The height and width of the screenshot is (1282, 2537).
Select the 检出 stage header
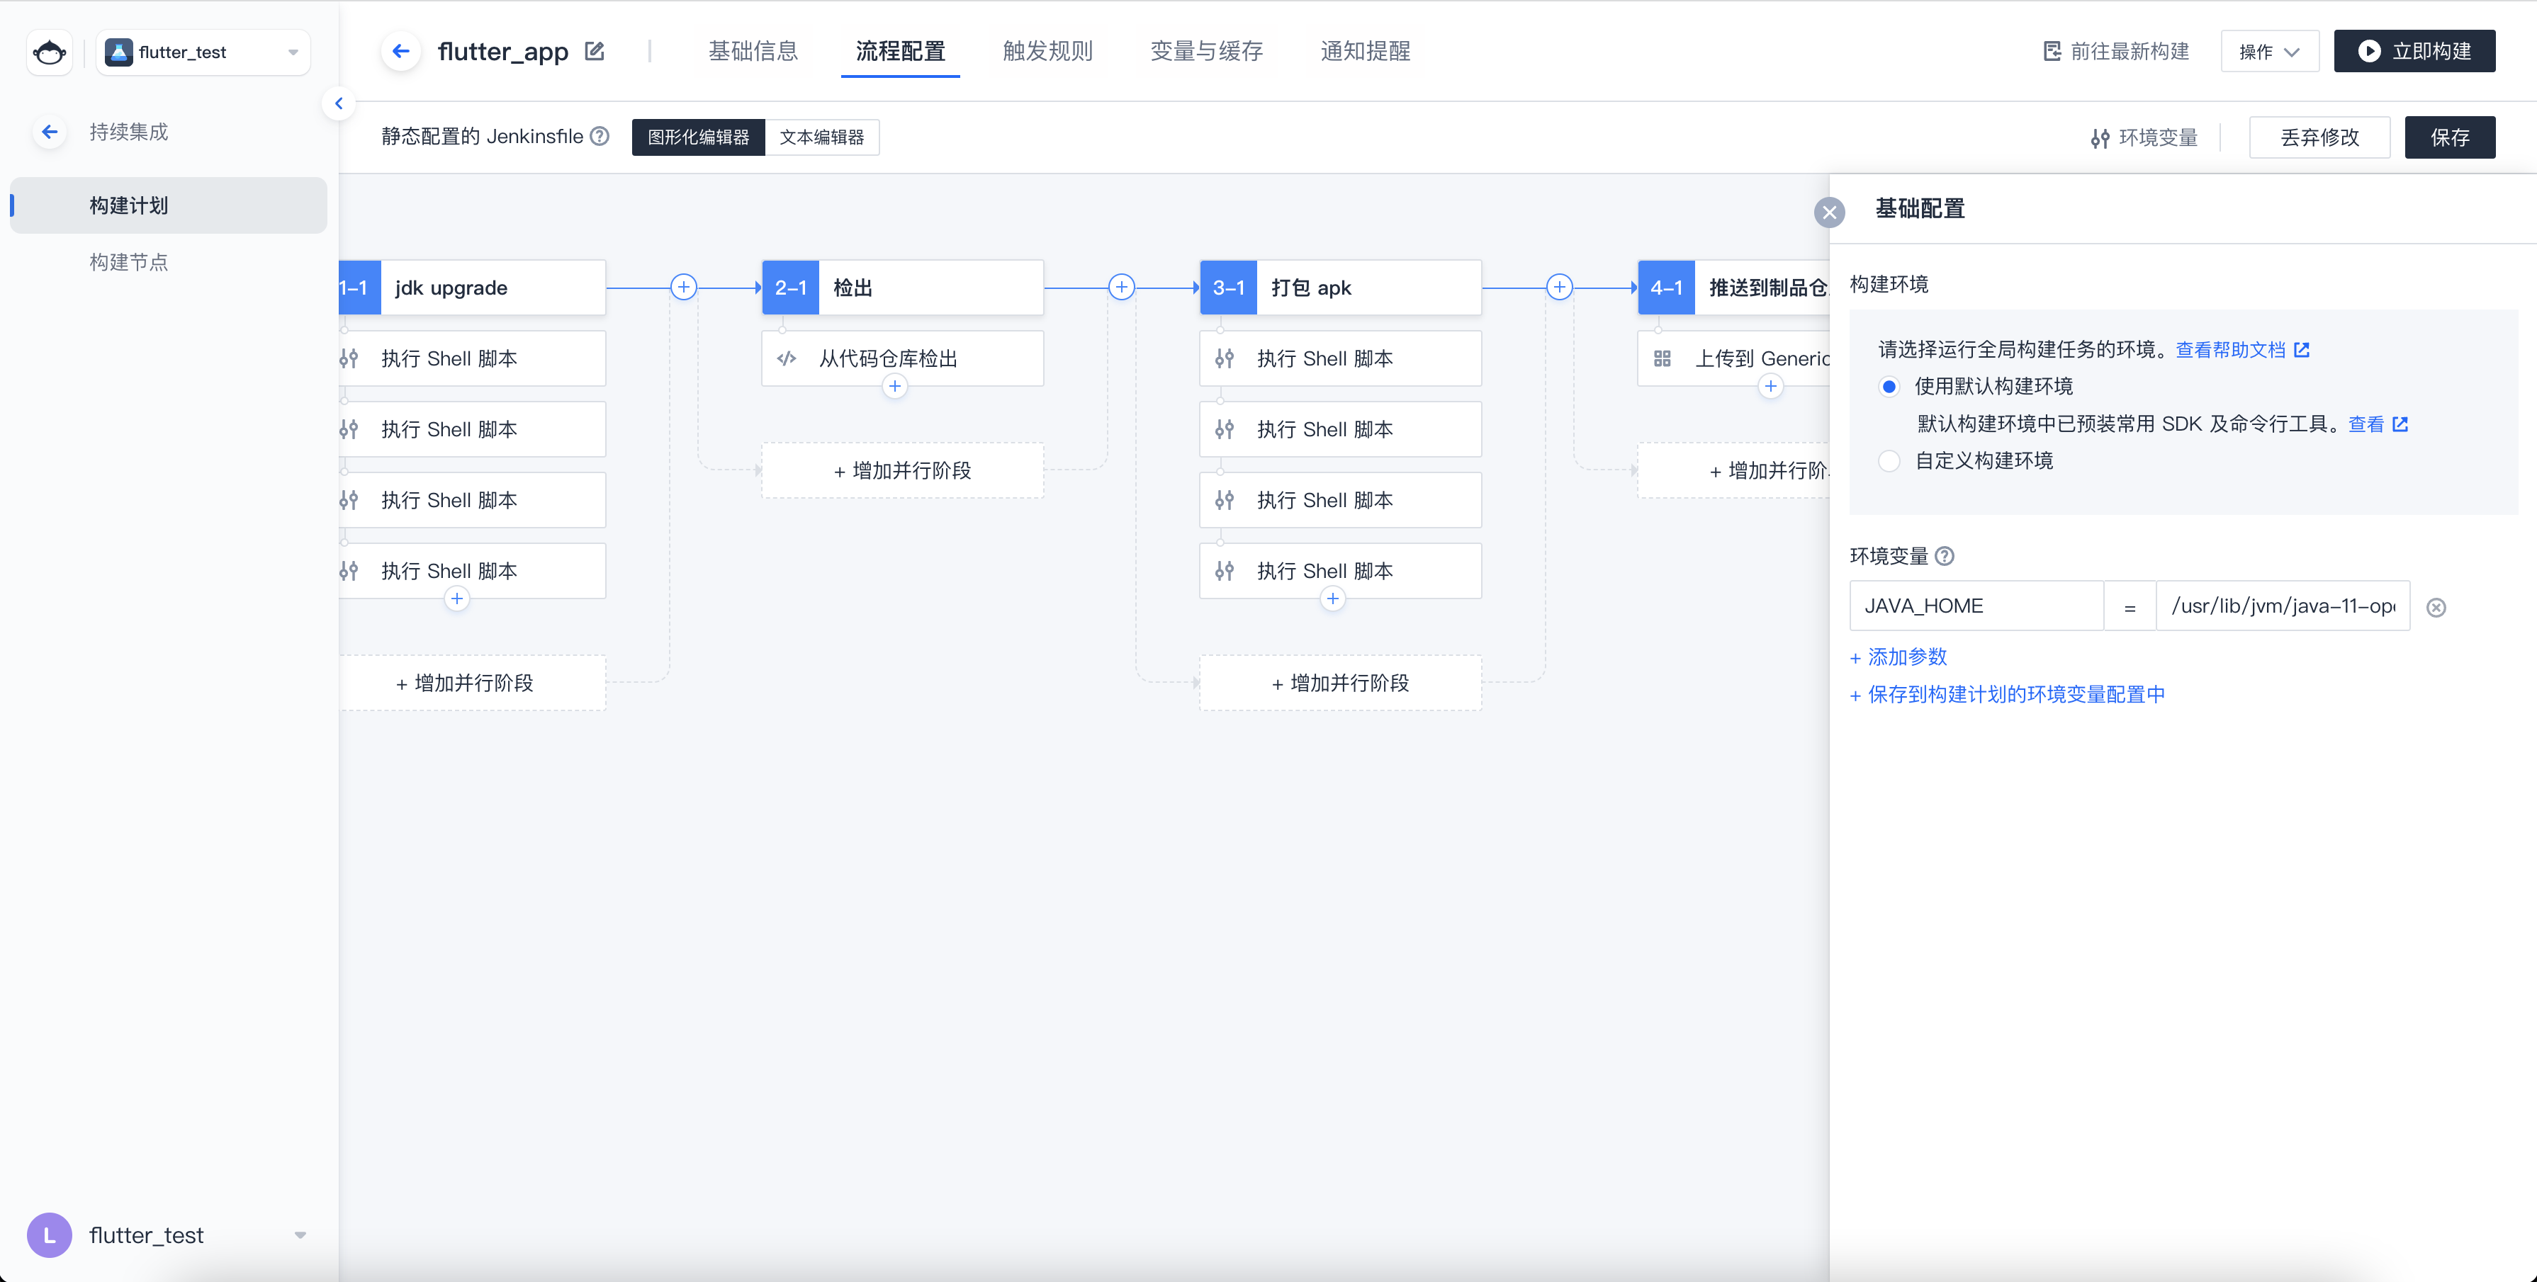(x=902, y=288)
